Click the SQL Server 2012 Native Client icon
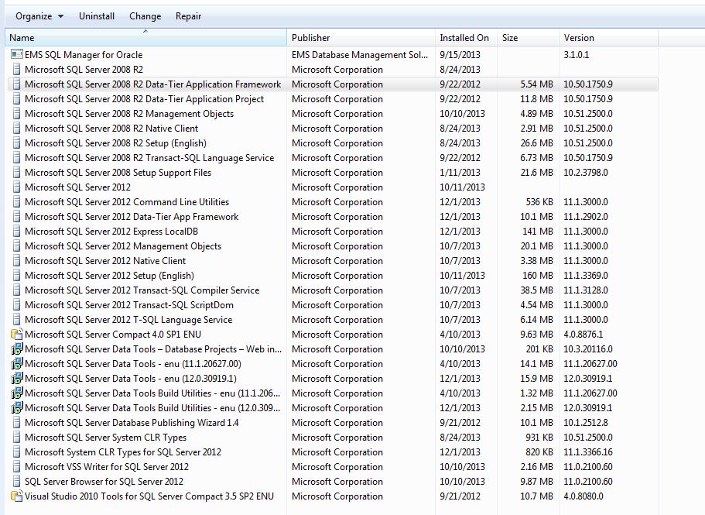The width and height of the screenshot is (705, 515). click(x=16, y=261)
